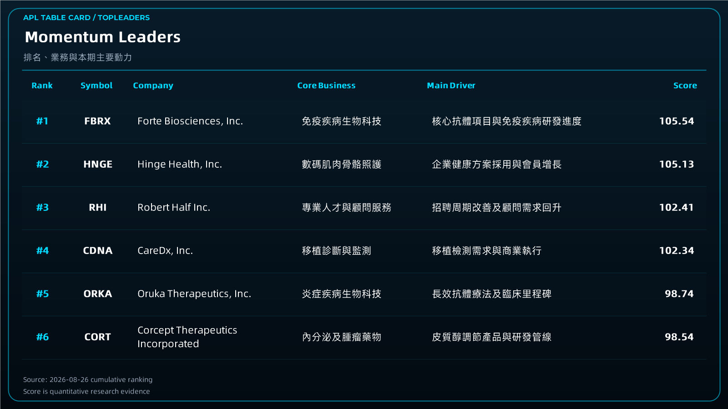Click Corcept Therapeutics Incorporated company name

(187, 337)
